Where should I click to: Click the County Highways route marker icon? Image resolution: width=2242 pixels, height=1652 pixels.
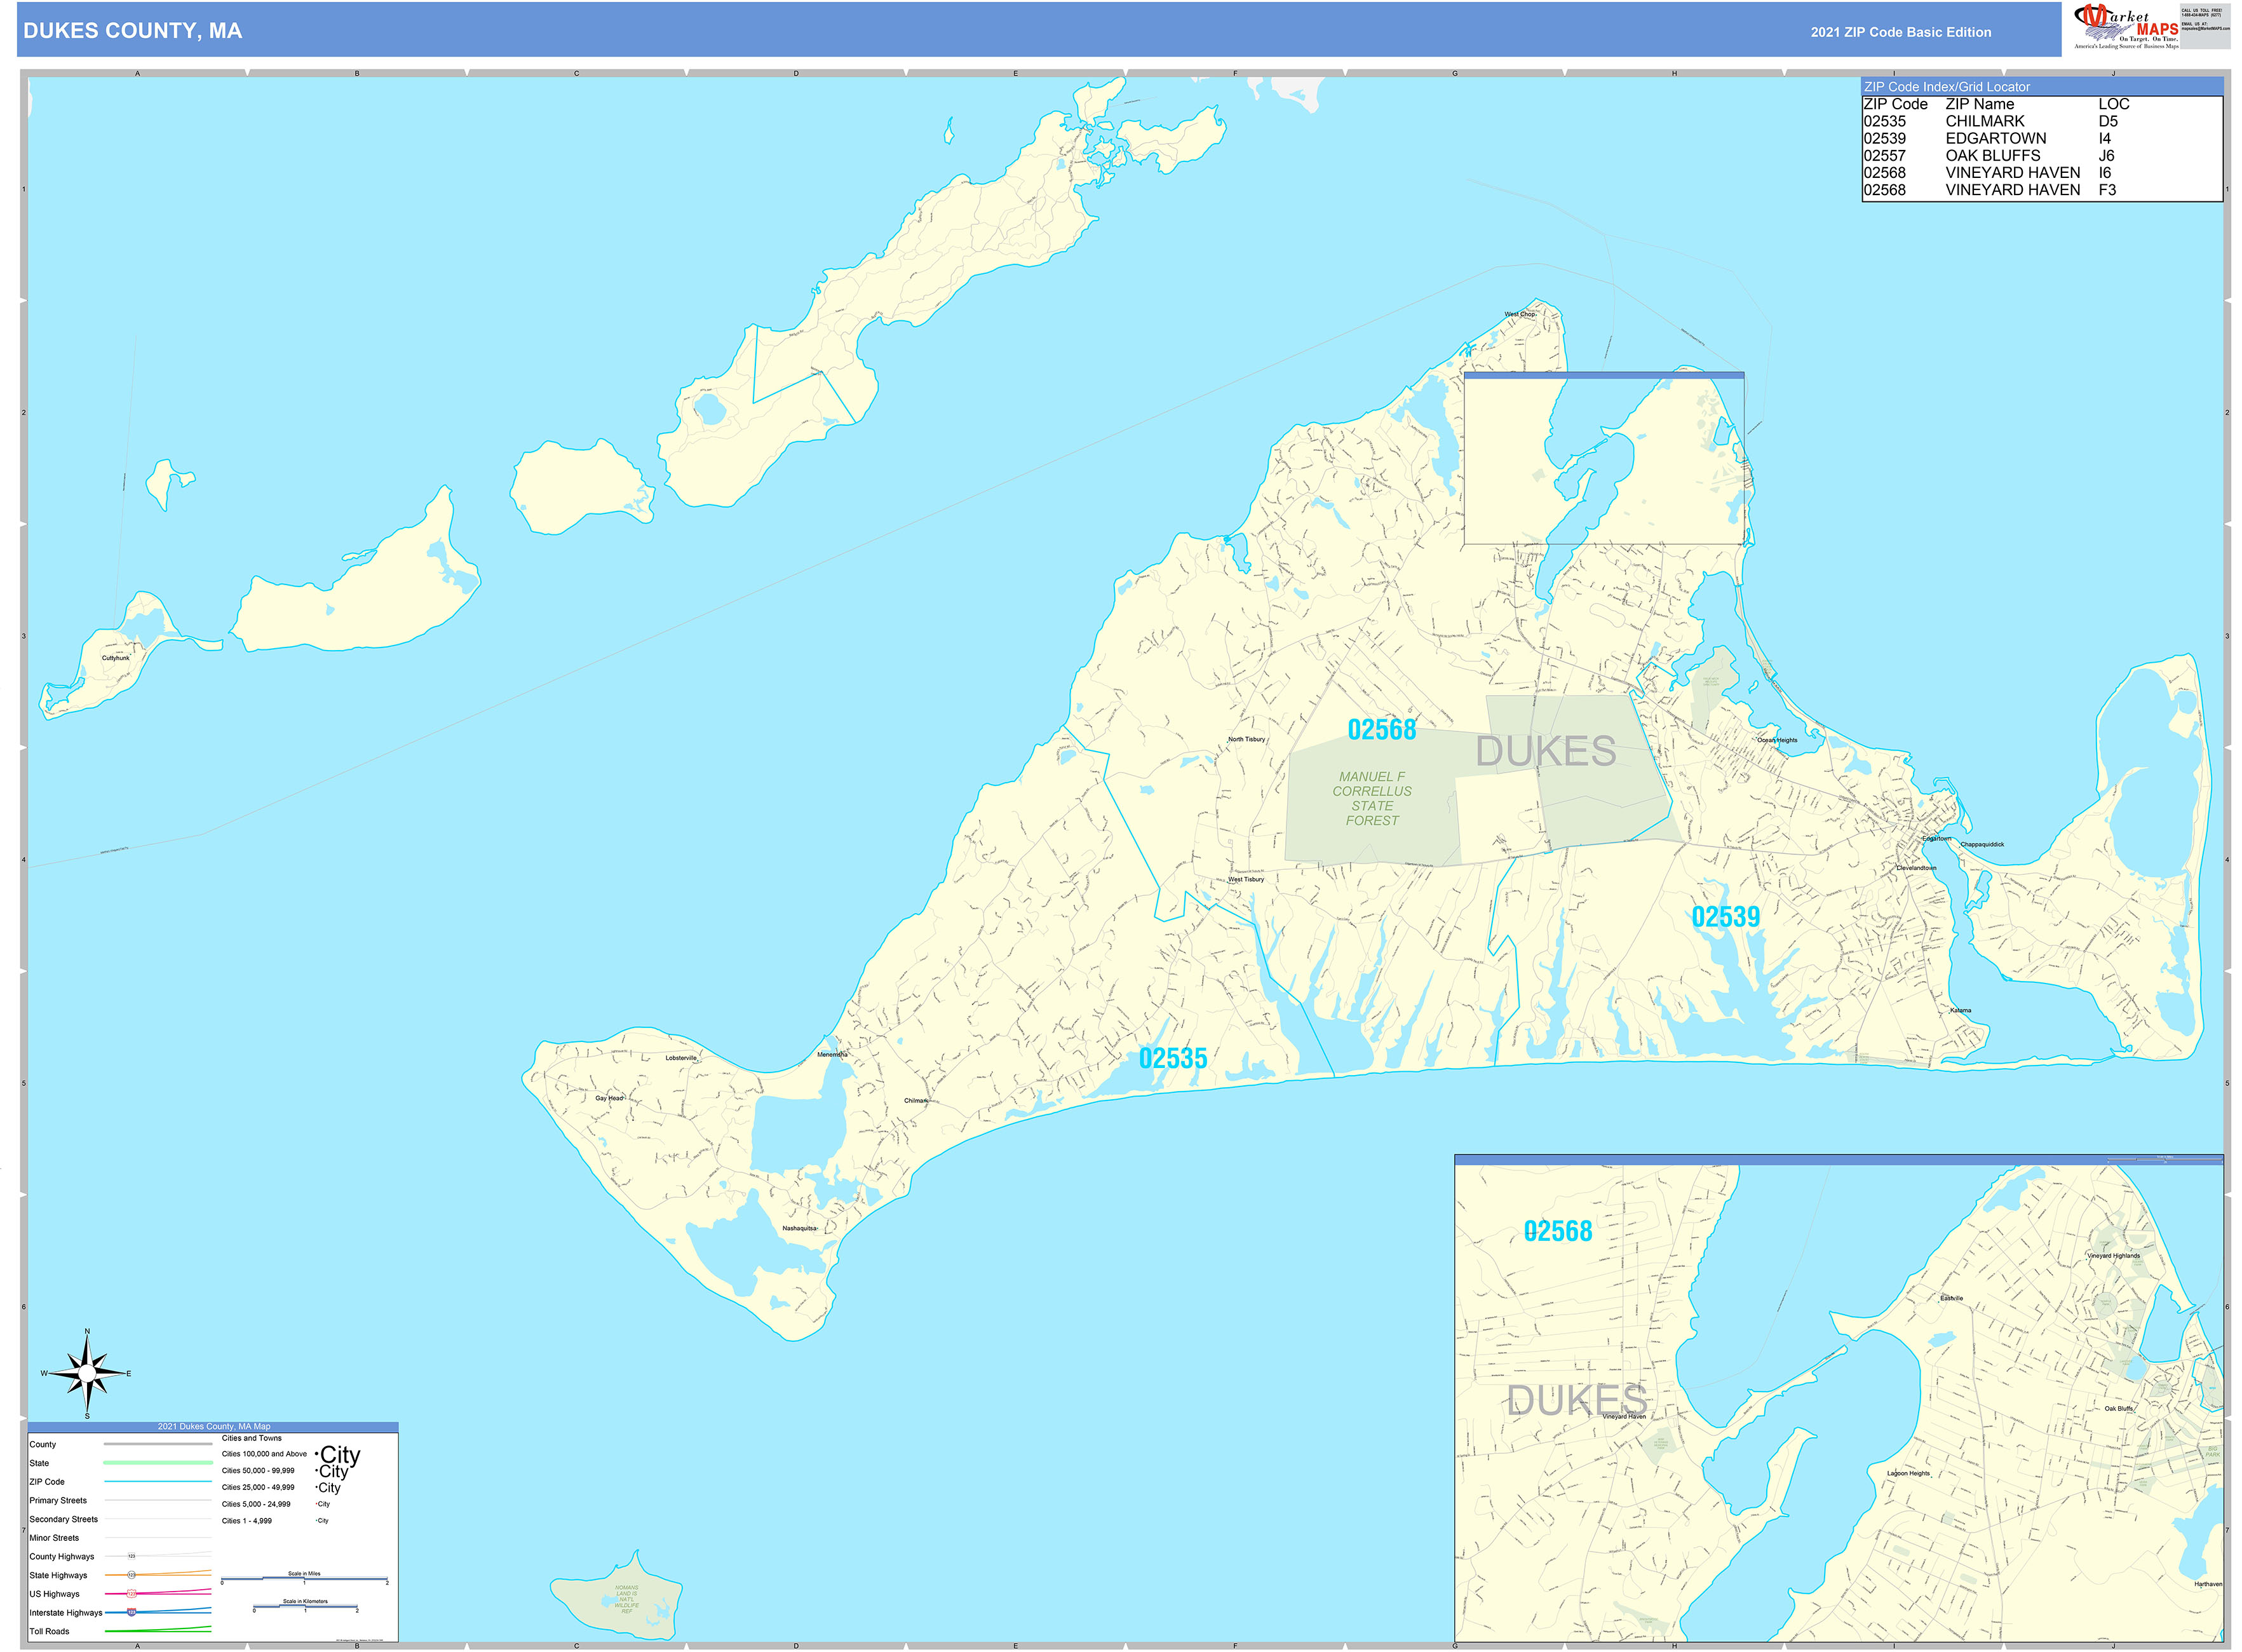[x=131, y=1557]
